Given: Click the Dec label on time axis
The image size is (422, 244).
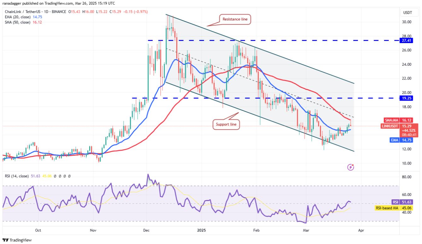Looking at the screenshot, I should (x=147, y=230).
